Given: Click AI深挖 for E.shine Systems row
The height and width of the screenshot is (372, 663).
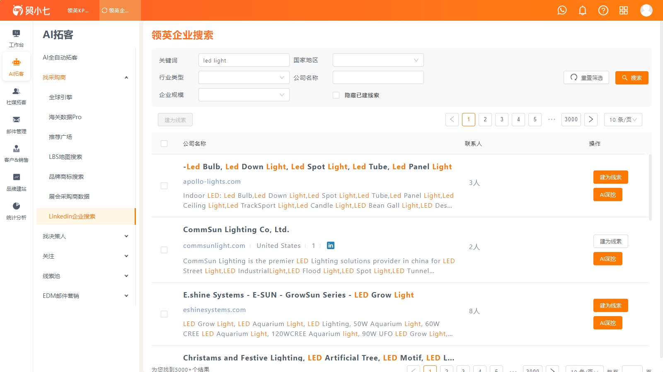Looking at the screenshot, I should [608, 323].
